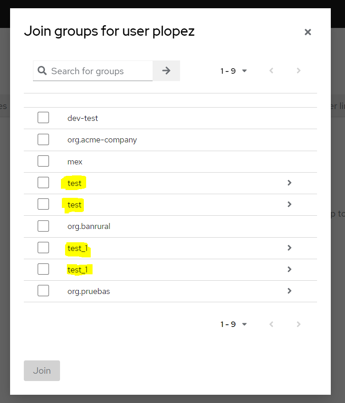Click the next page chevron at the top
345x403 pixels.
coord(298,71)
